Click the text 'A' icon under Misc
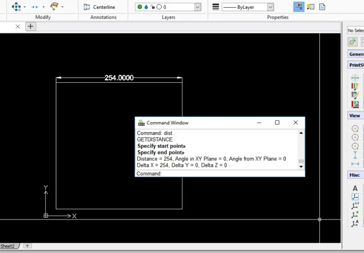Viewport: 364px width, 253px height. (x=354, y=188)
